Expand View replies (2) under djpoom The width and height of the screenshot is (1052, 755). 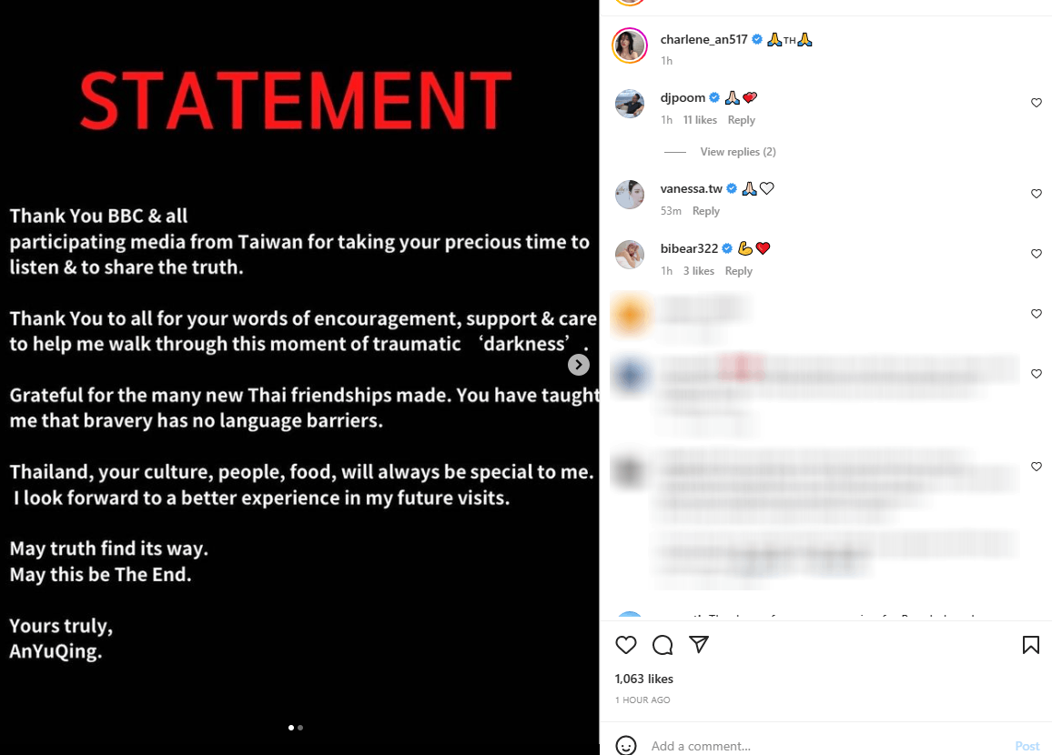(737, 152)
